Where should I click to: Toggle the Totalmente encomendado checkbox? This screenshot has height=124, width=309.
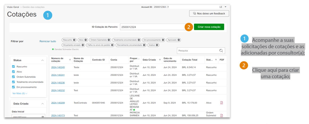click(x=13, y=82)
